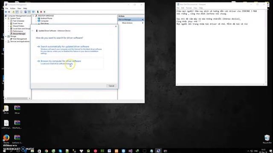The height and width of the screenshot is (153, 273).
Task: Open Action menu in Computer Management
Action: (x=12, y=8)
